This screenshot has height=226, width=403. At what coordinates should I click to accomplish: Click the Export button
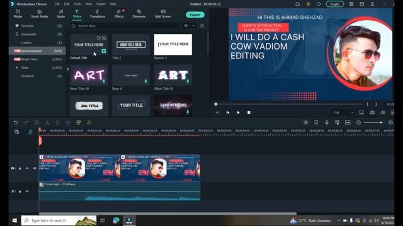point(195,15)
